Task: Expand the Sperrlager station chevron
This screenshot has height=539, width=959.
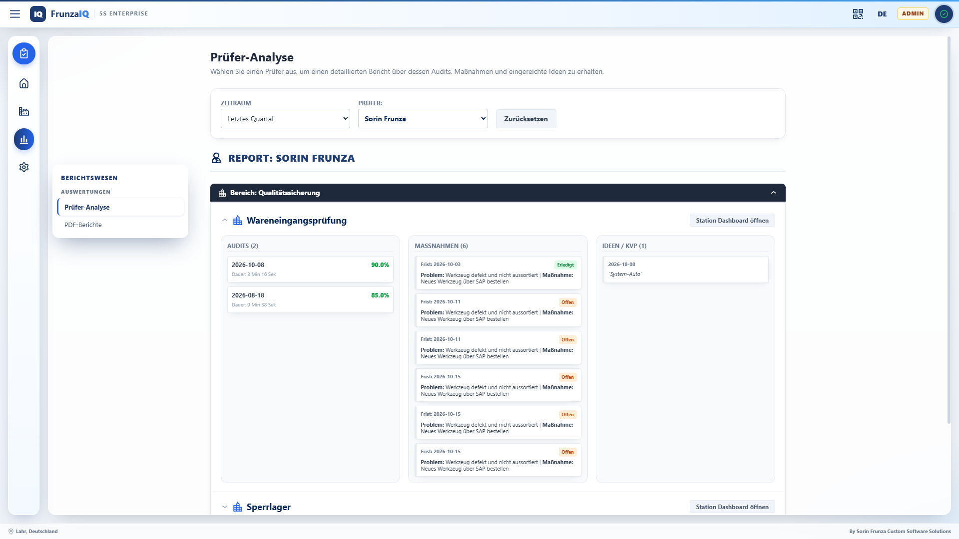Action: coord(225,507)
